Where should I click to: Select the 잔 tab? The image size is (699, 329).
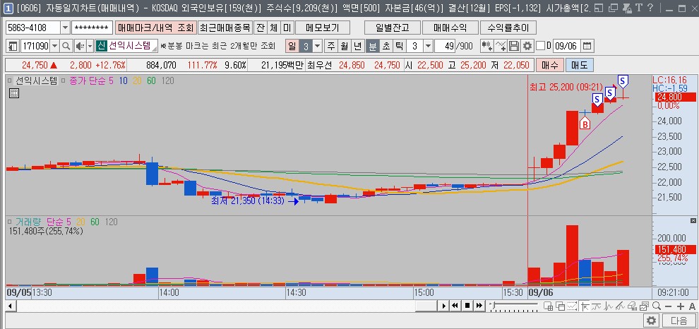(x=260, y=28)
